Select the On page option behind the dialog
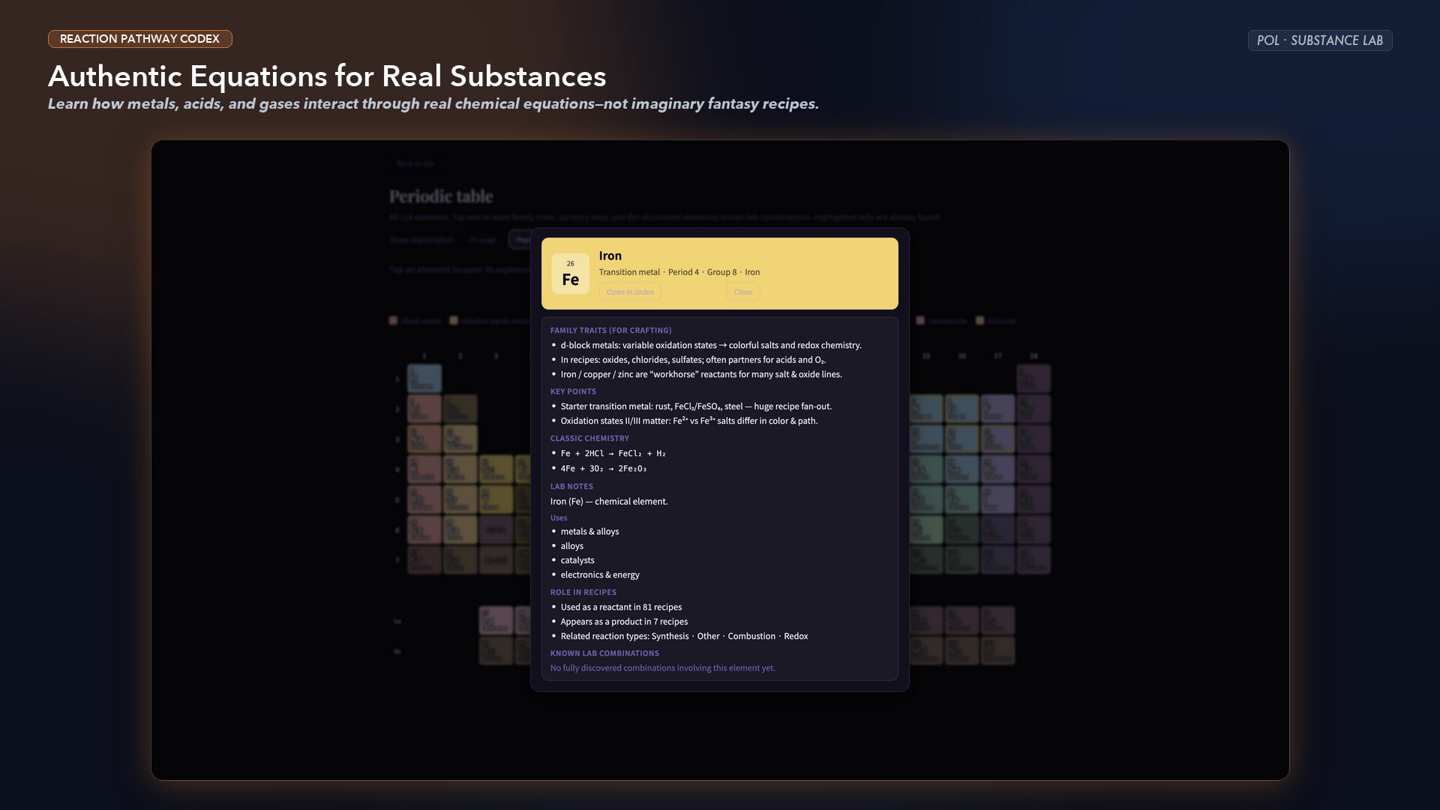The image size is (1440, 810). tap(483, 240)
